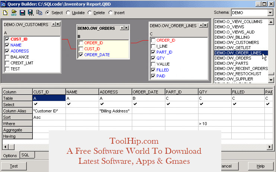This screenshot has width=276, height=172.
Task: Choose the Insert query type
Action: [x=111, y=13]
